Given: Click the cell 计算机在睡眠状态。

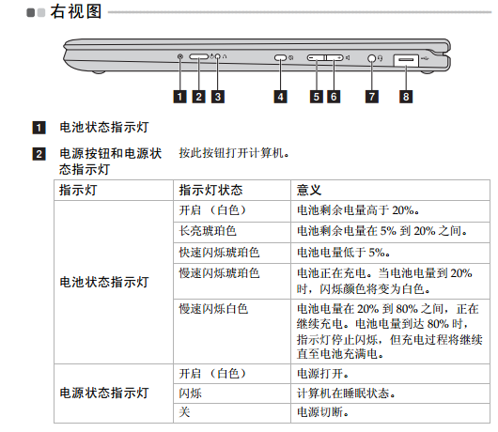Looking at the screenshot, I should point(390,393).
